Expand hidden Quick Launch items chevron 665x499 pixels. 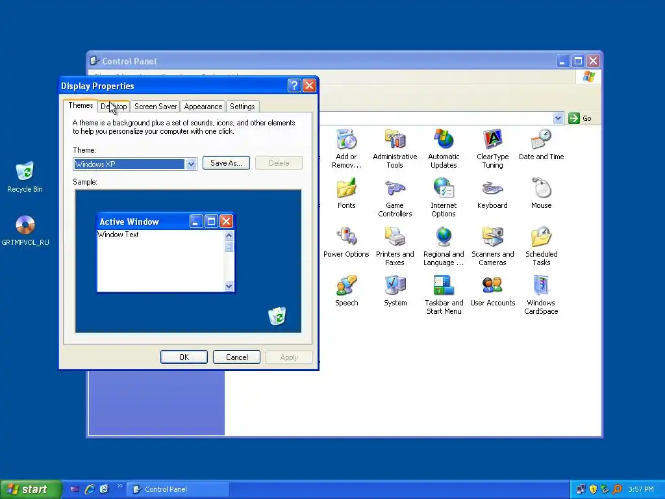click(x=119, y=486)
